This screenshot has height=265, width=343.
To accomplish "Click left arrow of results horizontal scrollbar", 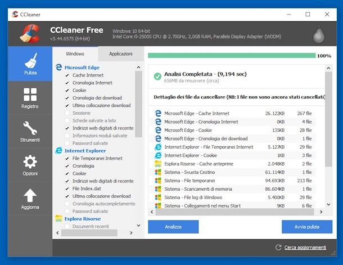I will coord(152,212).
